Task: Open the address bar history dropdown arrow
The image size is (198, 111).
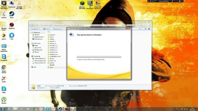Action: tap(122, 25)
